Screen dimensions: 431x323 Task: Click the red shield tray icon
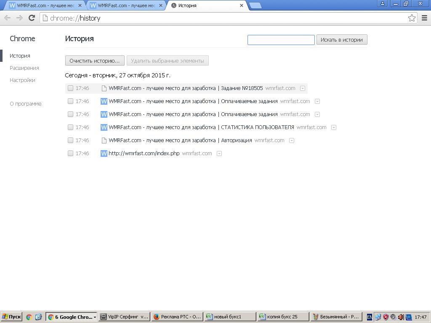(x=386, y=317)
